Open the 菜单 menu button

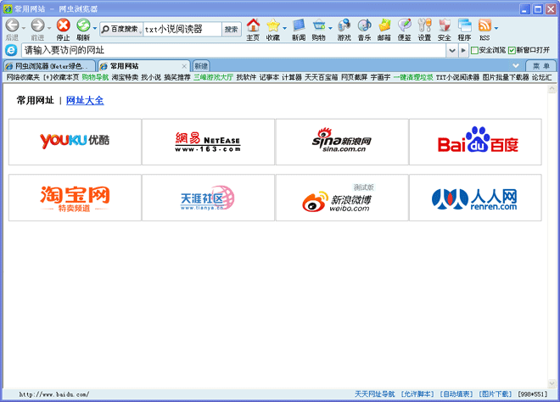coord(540,65)
